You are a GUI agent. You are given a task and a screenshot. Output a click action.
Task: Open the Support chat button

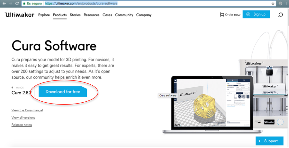(x=269, y=141)
